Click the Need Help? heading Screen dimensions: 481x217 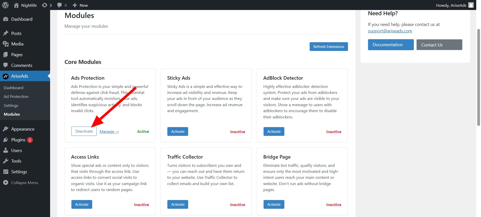(x=383, y=13)
